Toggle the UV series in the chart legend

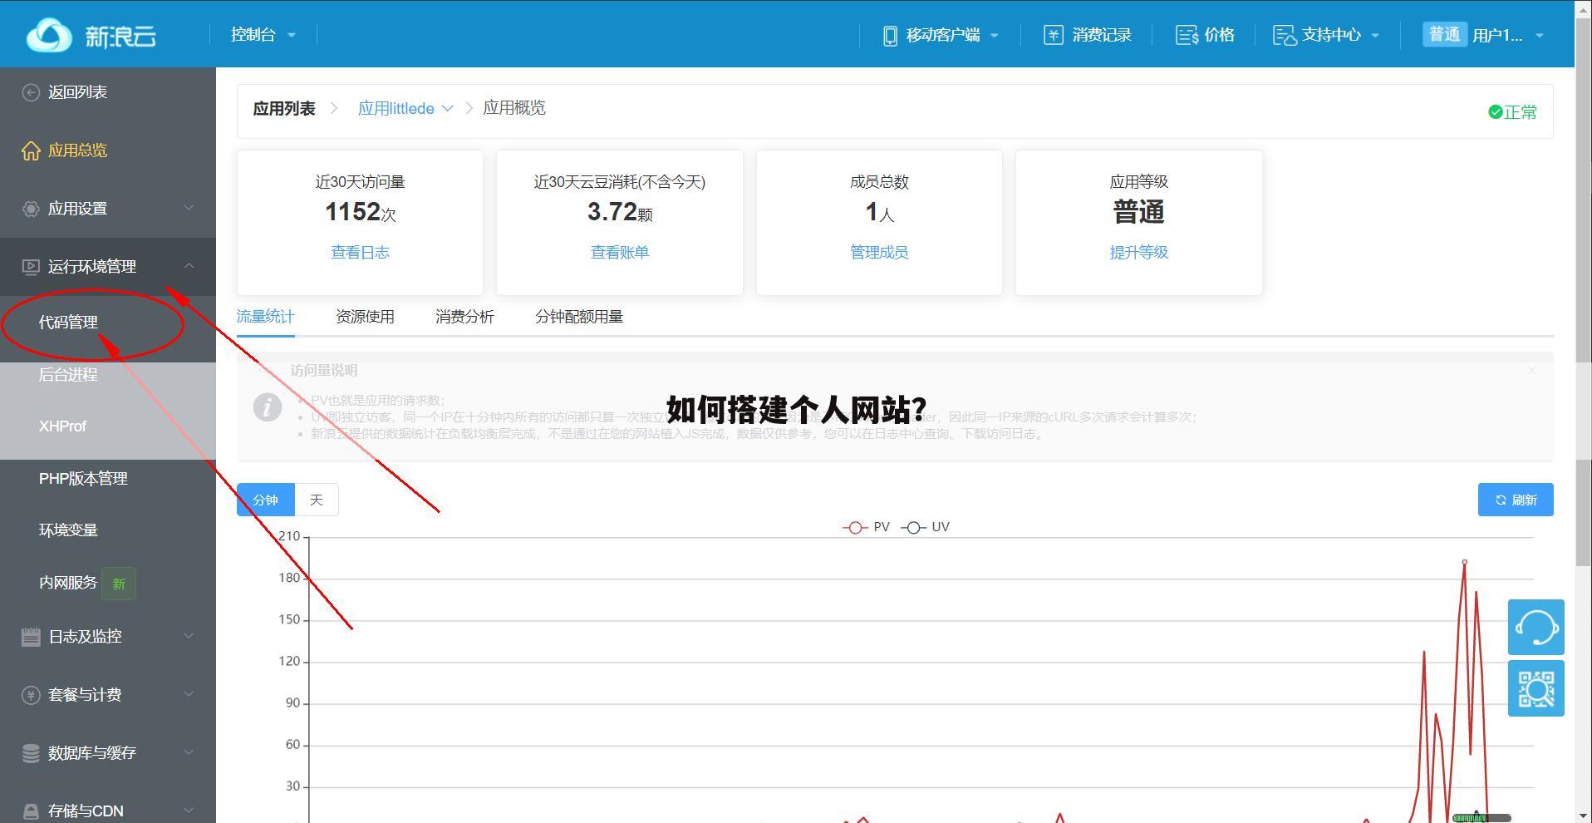click(x=925, y=527)
